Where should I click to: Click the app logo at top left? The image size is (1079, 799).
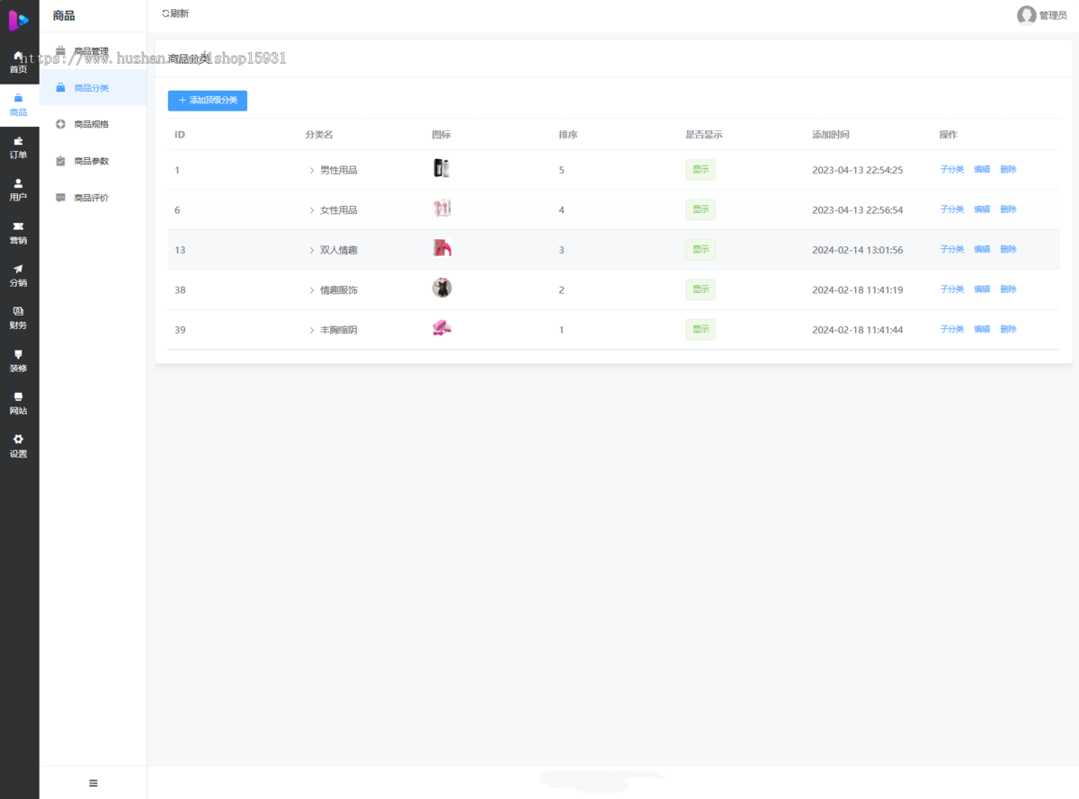click(19, 19)
